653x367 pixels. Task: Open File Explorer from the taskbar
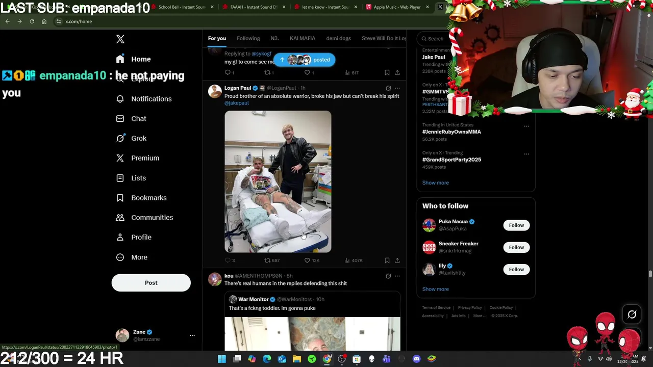click(297, 359)
